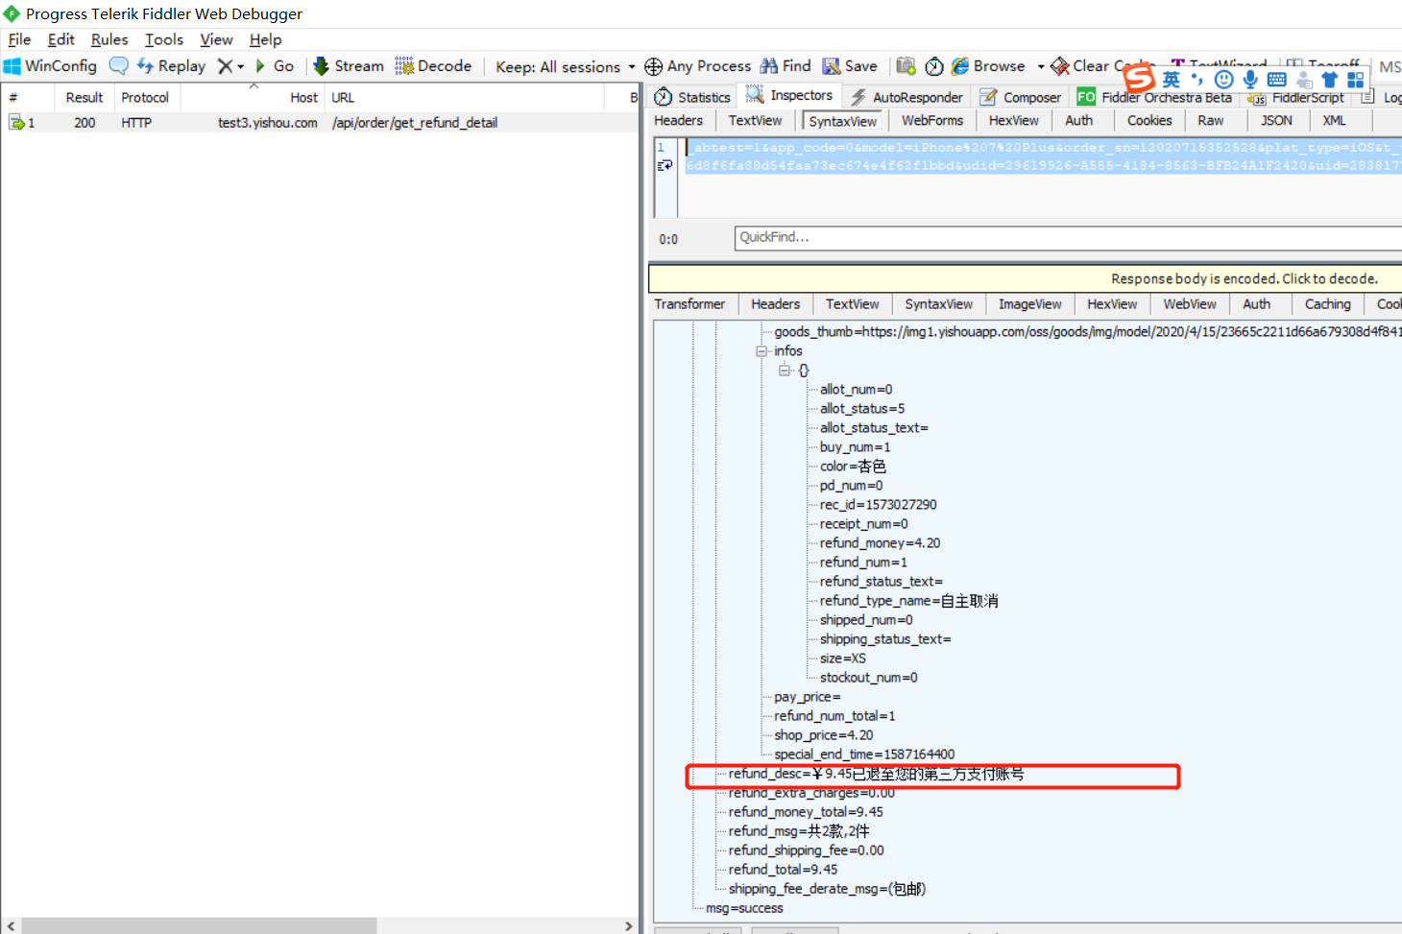
Task: Sort sessions by Protocol column header
Action: (x=145, y=97)
